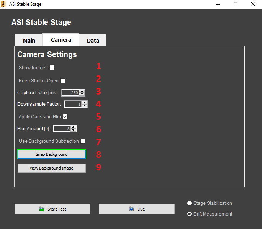Click the Capture Delay value field
Viewport: 262px width, 229px height.
(70, 93)
